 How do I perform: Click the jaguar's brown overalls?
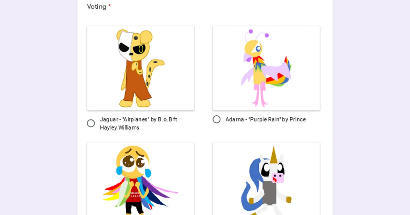point(136,81)
